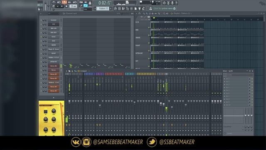Select the playlist Mute tool
This screenshot has width=266, height=150.
pyautogui.click(x=153, y=13)
